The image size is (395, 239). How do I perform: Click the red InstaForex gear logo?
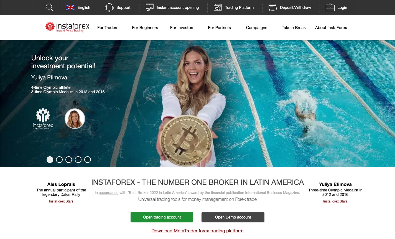(50, 27)
